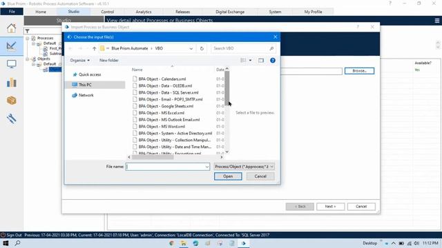Click Cancel in the file chooser dialog
Image resolution: width=442 pixels, height=248 pixels.
260,176
